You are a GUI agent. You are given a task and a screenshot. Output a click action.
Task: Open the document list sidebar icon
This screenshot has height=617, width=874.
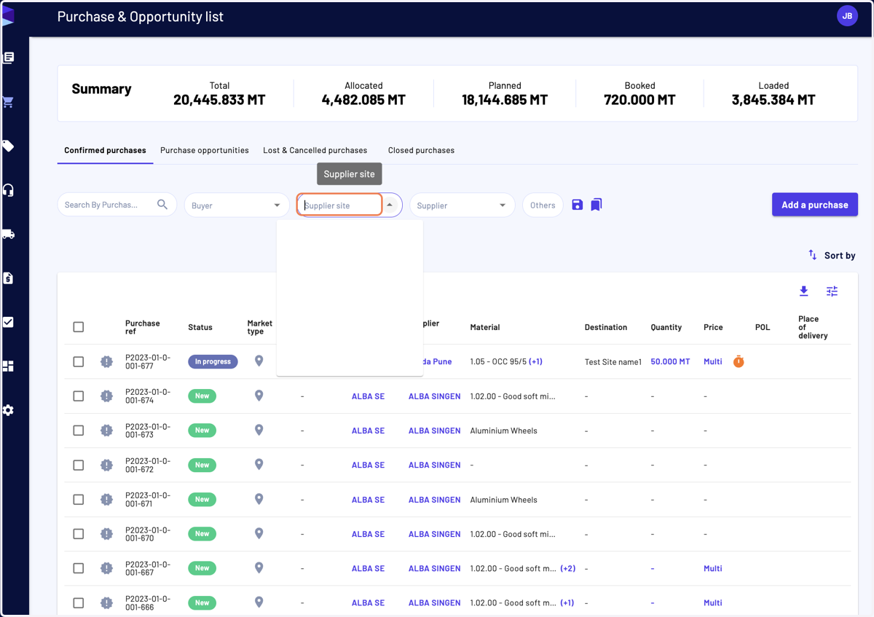point(9,58)
